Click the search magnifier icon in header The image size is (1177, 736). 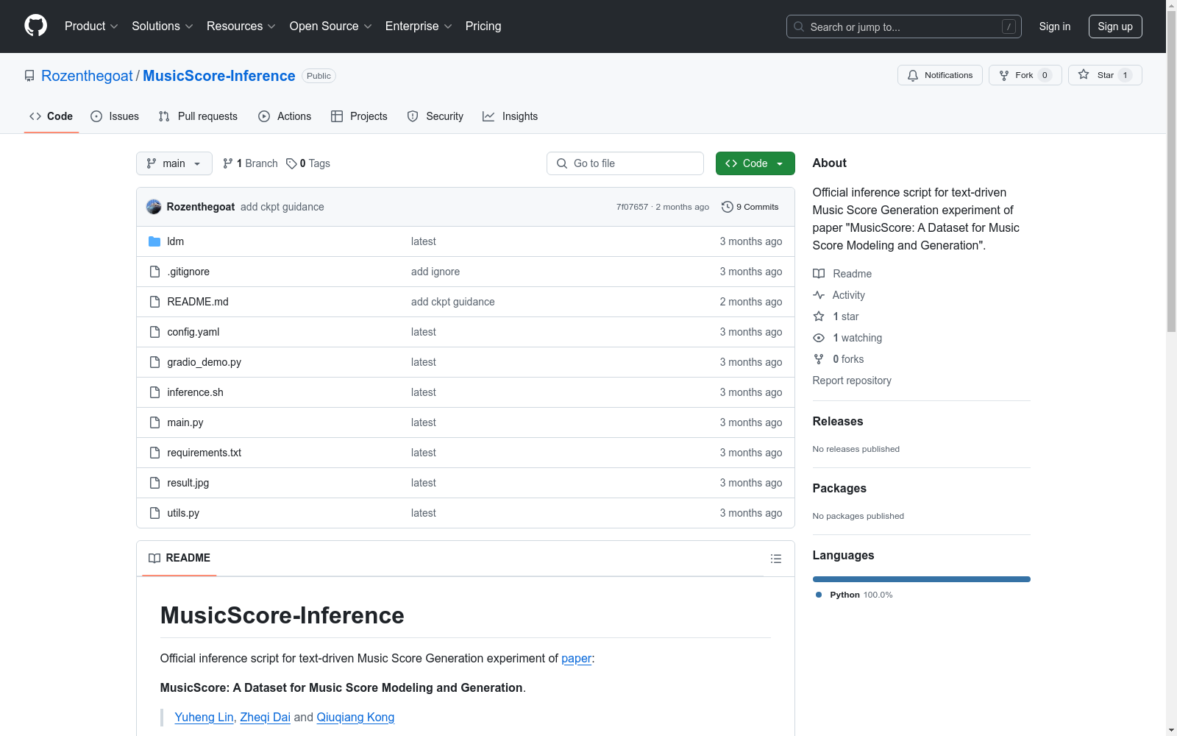pos(799,26)
